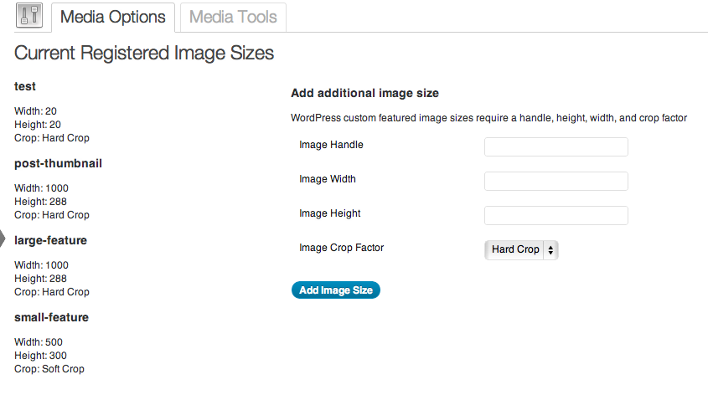Click the collapse arrow at left edge

pyautogui.click(x=3, y=238)
